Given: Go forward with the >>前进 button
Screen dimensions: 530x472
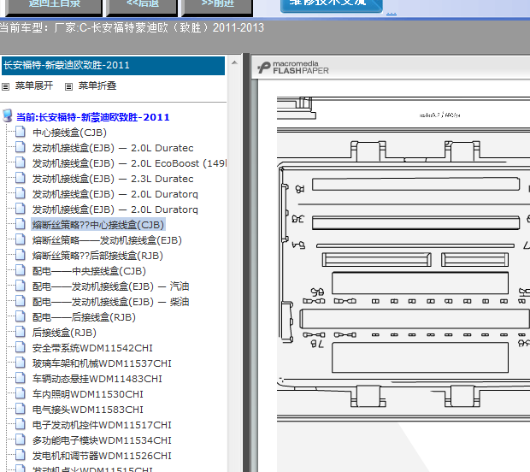Looking at the screenshot, I should [217, 7].
